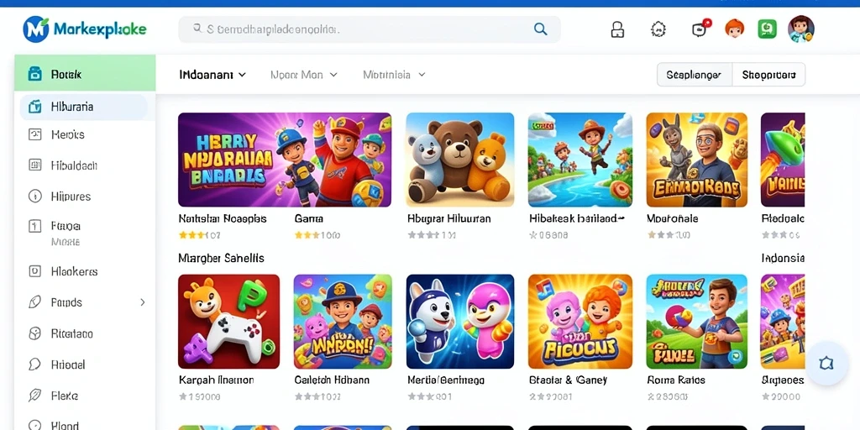The image size is (860, 430).
Task: Click the Hibekeak title text
Action: point(577,218)
